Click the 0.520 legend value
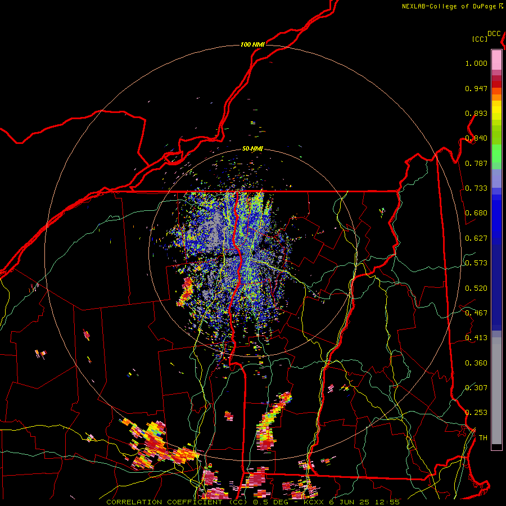This screenshot has height=506, width=506. tap(476, 288)
